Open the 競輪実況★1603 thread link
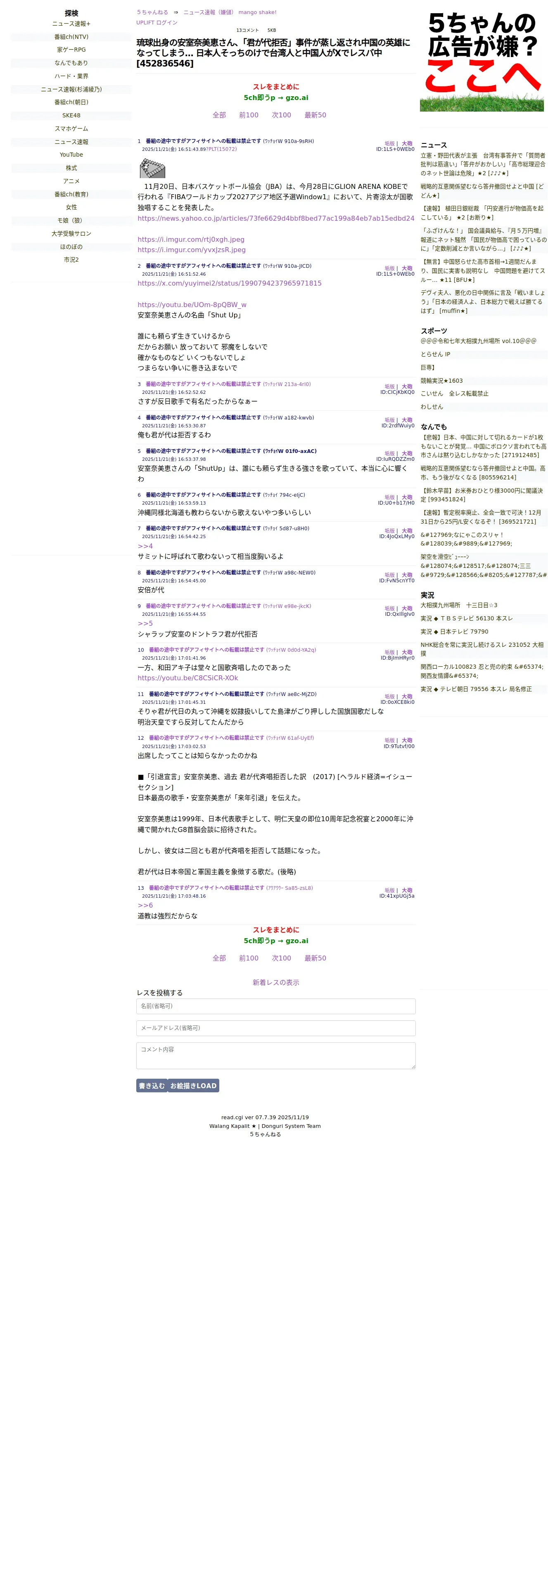The image size is (548, 1592). (x=442, y=381)
